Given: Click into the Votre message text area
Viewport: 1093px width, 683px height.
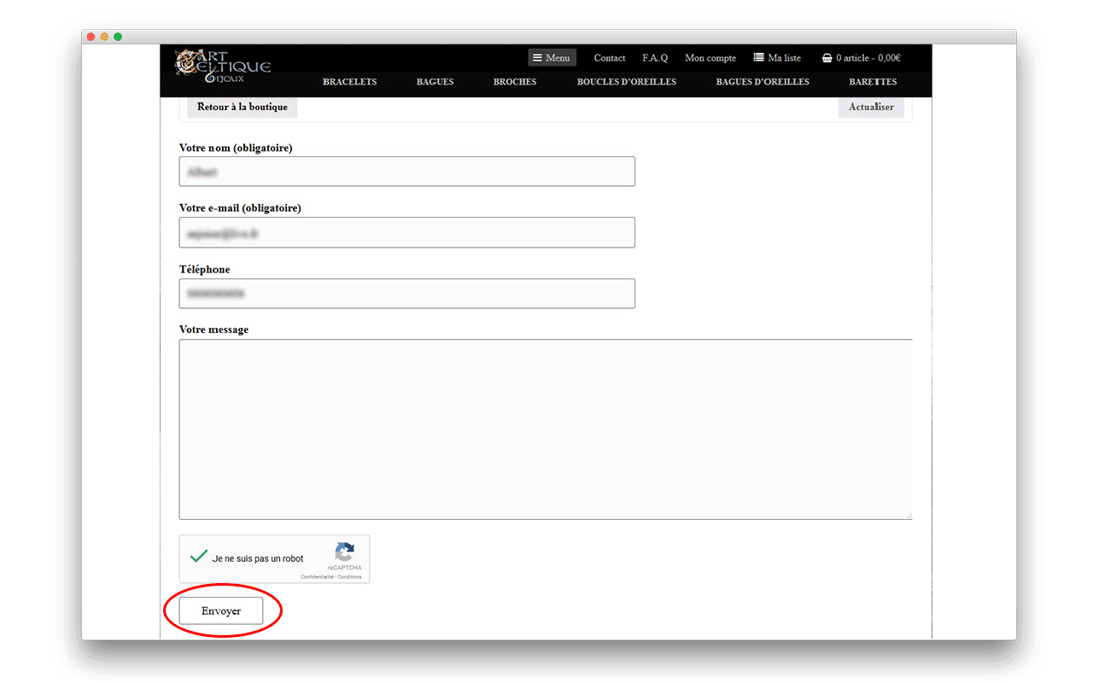Looking at the screenshot, I should pos(545,429).
